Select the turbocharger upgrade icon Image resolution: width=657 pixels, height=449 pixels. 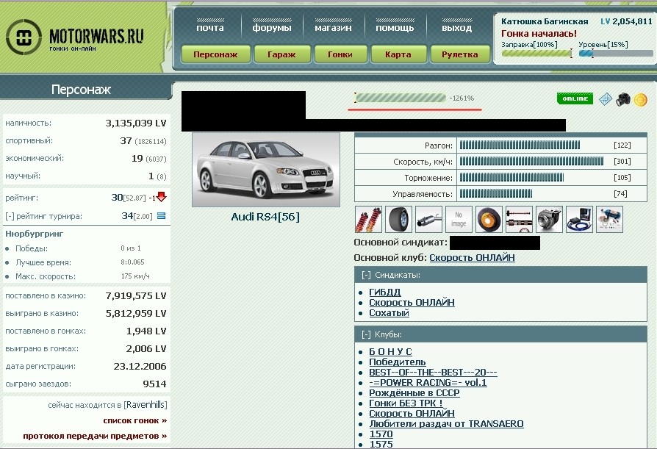[x=549, y=219]
